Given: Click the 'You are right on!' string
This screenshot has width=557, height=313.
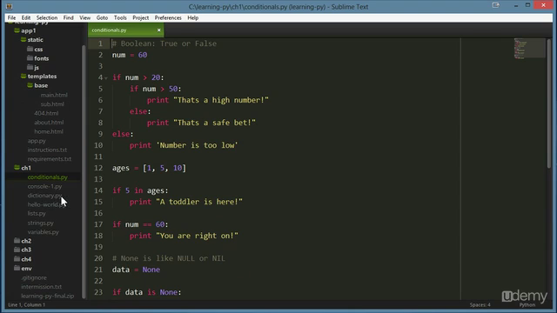Looking at the screenshot, I should pyautogui.click(x=198, y=236).
